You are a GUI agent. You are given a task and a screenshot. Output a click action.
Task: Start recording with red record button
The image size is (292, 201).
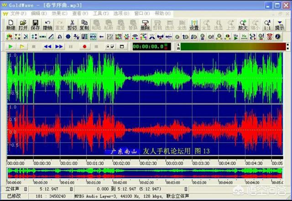click(84, 46)
